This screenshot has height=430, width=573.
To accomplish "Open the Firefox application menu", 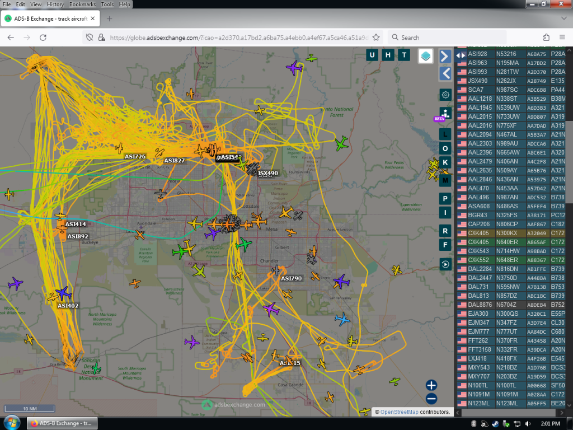I will [562, 38].
